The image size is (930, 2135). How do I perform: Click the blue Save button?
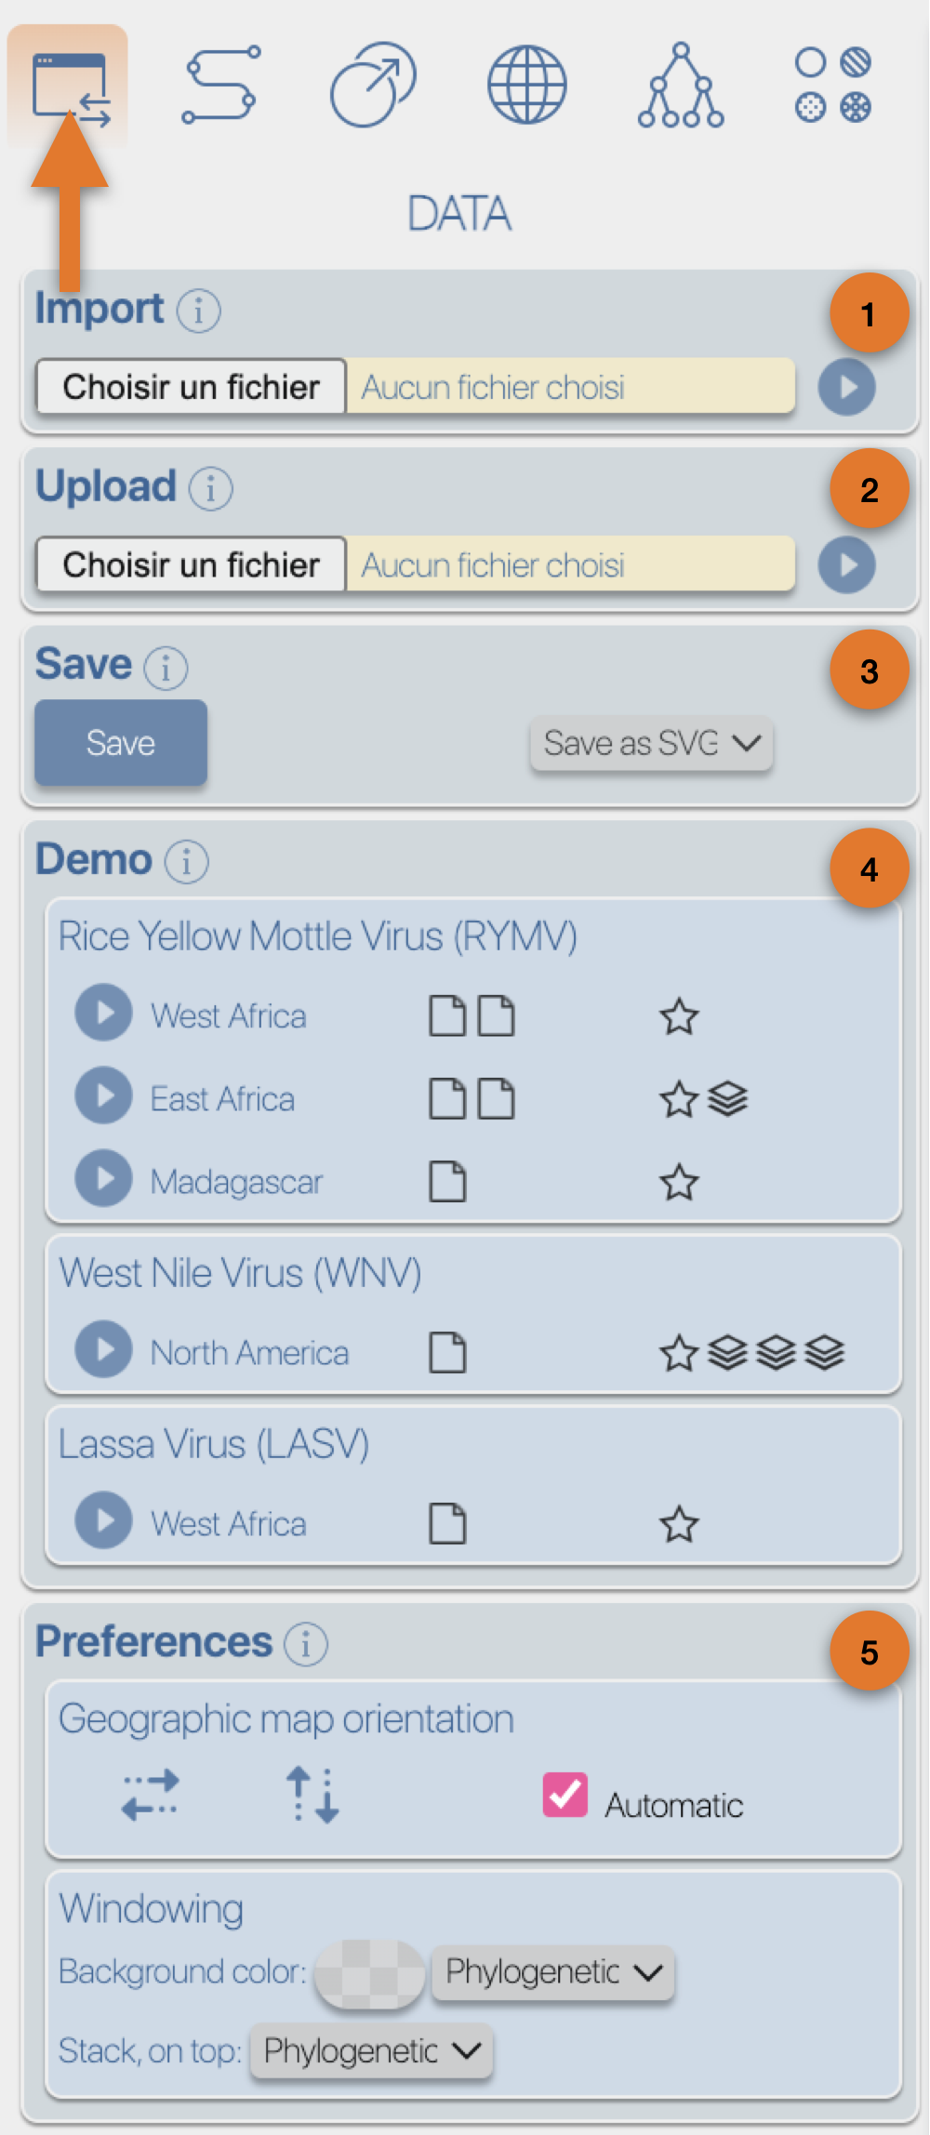coord(121,743)
